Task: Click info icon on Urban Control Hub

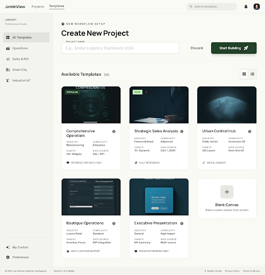Action: click(249, 132)
